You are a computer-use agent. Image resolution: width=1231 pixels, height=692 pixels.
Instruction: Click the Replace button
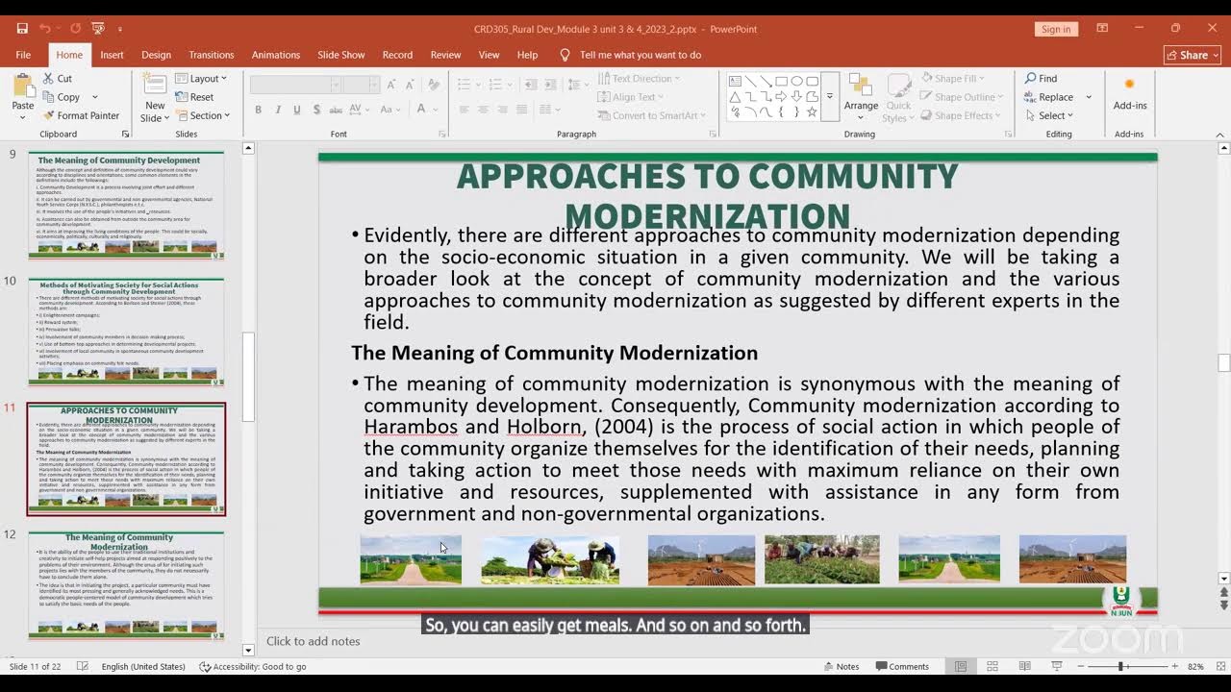click(x=1048, y=97)
